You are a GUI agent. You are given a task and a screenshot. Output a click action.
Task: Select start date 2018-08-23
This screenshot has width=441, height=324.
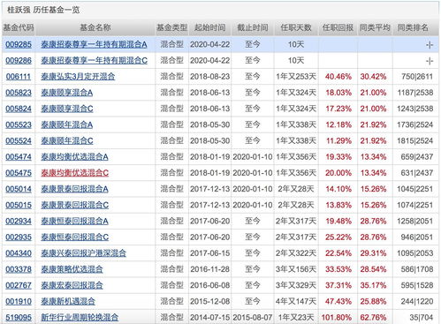click(210, 77)
